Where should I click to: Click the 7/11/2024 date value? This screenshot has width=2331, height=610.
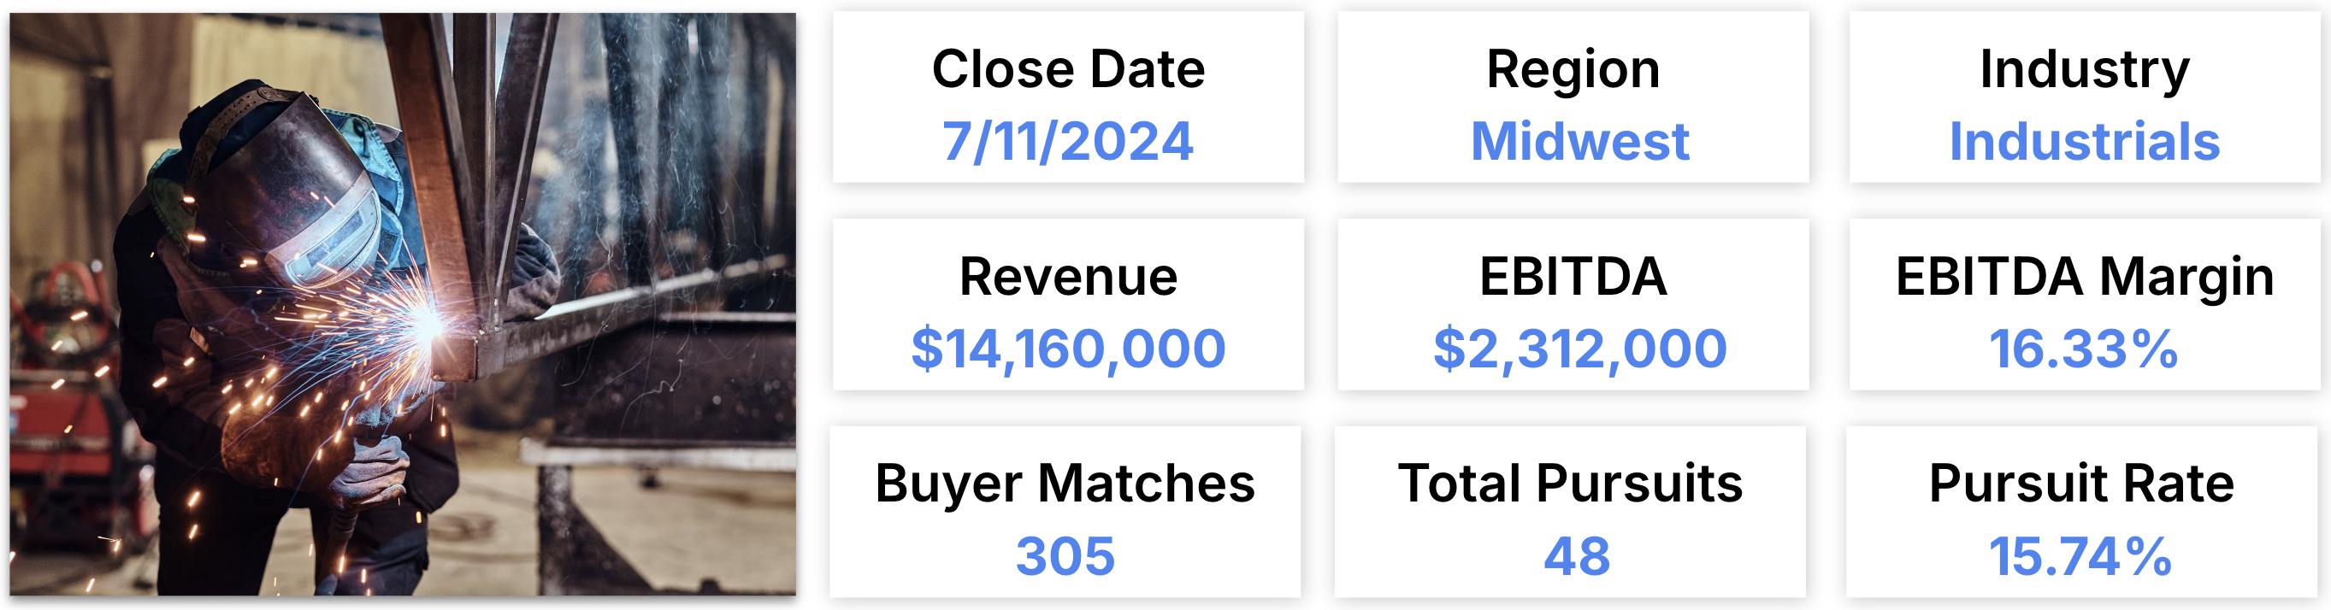[1068, 142]
